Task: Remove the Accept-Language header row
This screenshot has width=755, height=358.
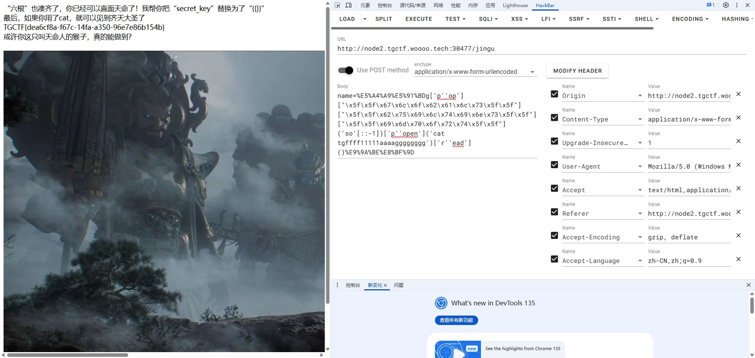Action: (738, 259)
